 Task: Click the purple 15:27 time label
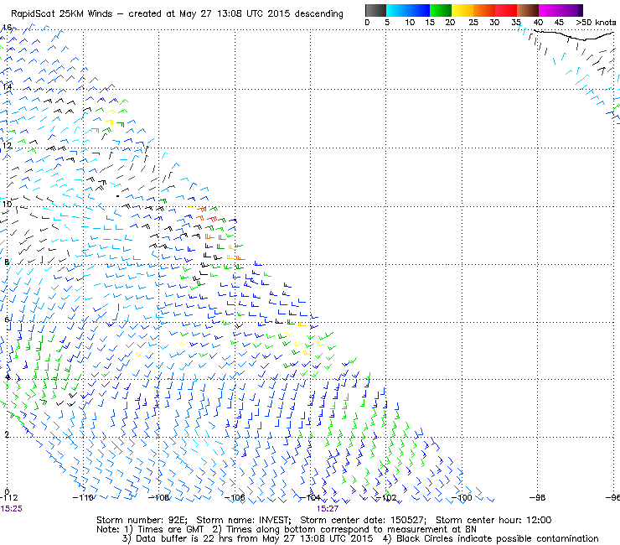[328, 509]
